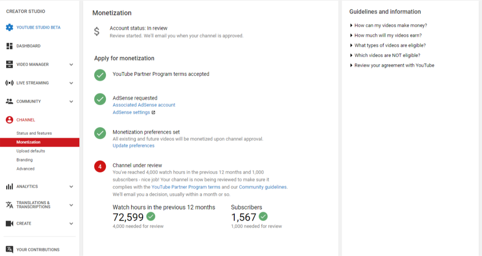Click the Video Manager icon
The image size is (482, 256).
click(x=9, y=65)
